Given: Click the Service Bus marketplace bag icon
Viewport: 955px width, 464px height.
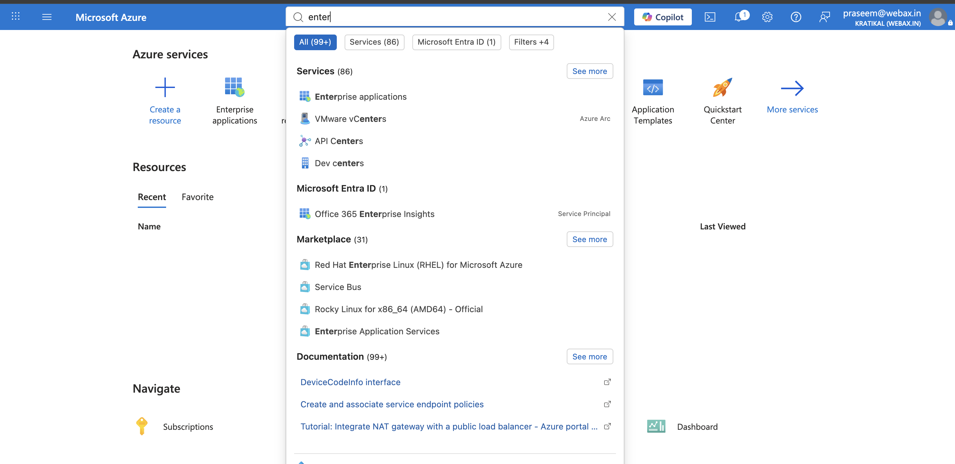Looking at the screenshot, I should [x=305, y=287].
